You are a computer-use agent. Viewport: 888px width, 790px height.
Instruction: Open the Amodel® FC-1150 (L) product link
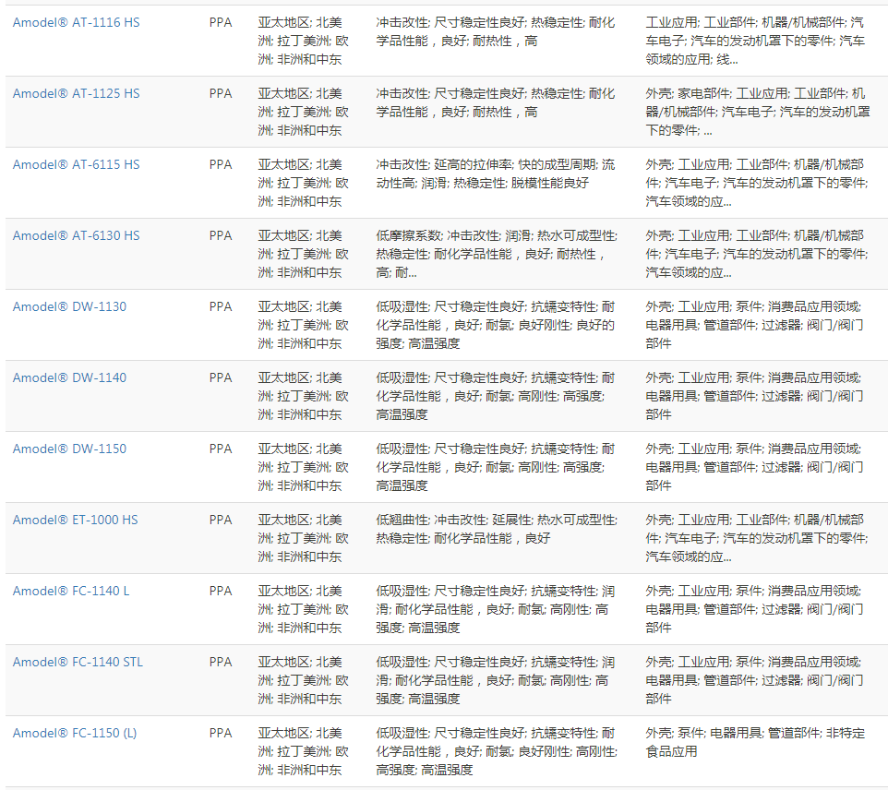pos(75,734)
